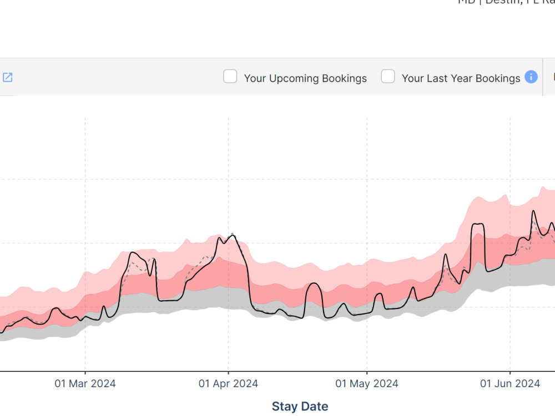Enable Your Upcoming Bookings checkbox
This screenshot has height=416, width=555.
[x=230, y=77]
